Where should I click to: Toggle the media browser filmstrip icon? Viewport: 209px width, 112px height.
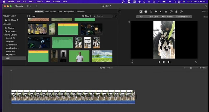point(29,6)
